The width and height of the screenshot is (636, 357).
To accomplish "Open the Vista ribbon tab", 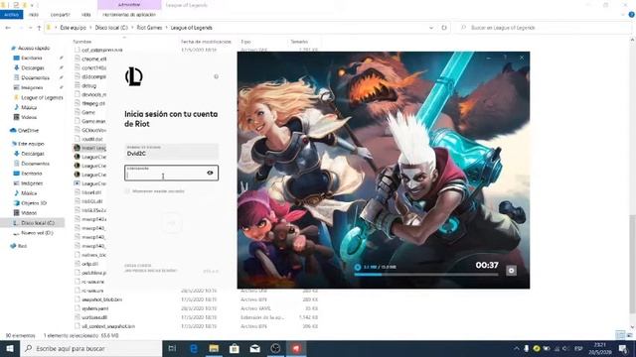I will (x=86, y=15).
